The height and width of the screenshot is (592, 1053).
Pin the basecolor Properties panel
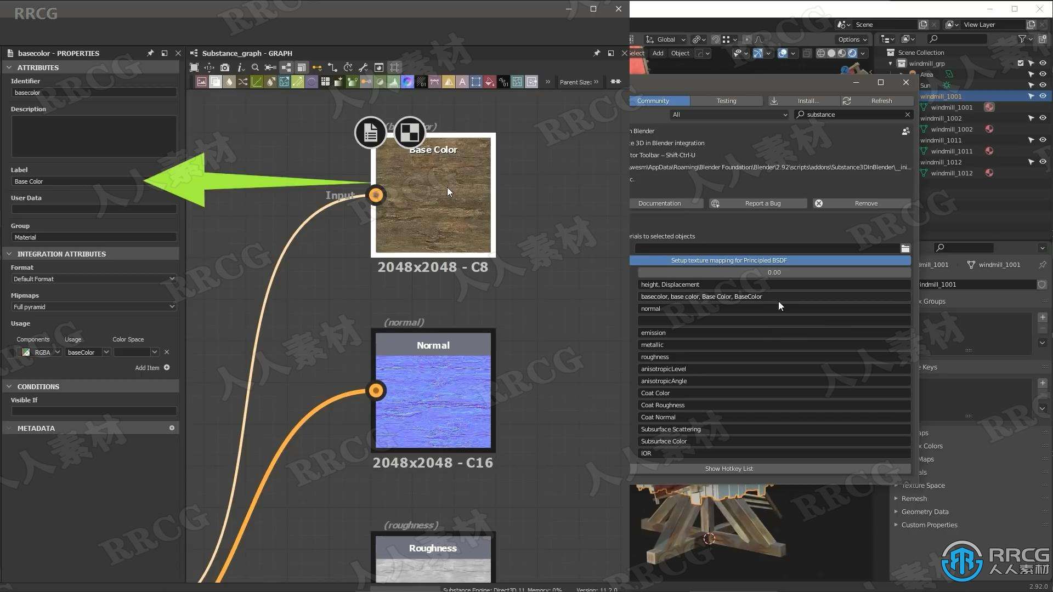[150, 53]
